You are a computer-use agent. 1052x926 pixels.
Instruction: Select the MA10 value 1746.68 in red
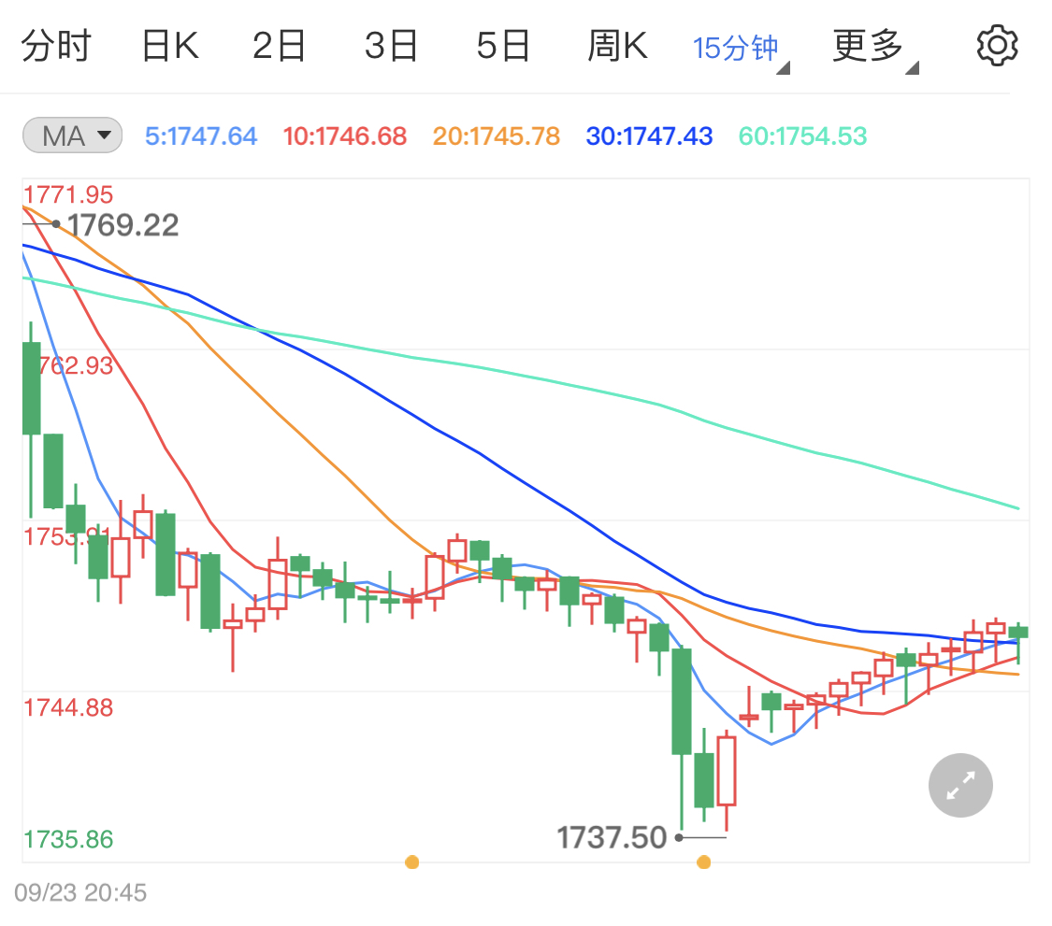344,135
